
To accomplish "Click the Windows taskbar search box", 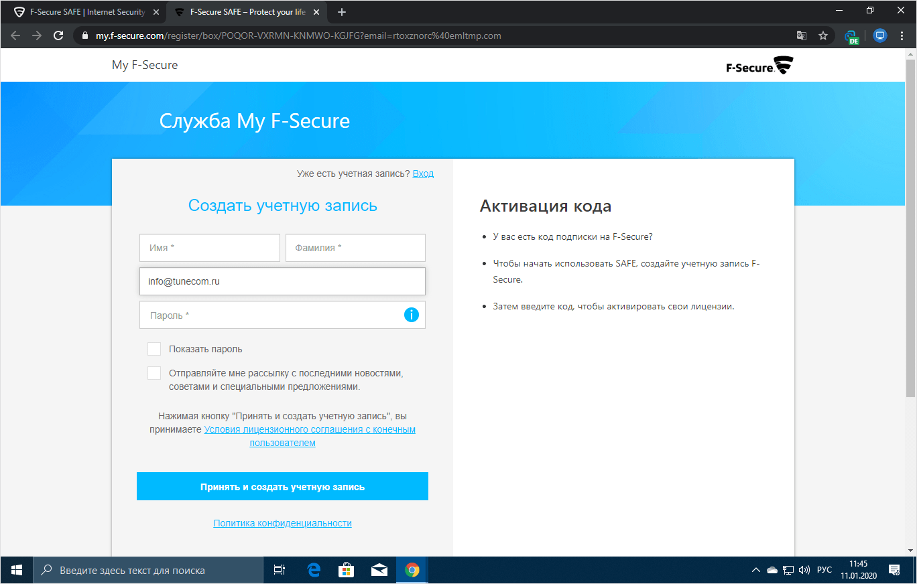I will coord(148,570).
